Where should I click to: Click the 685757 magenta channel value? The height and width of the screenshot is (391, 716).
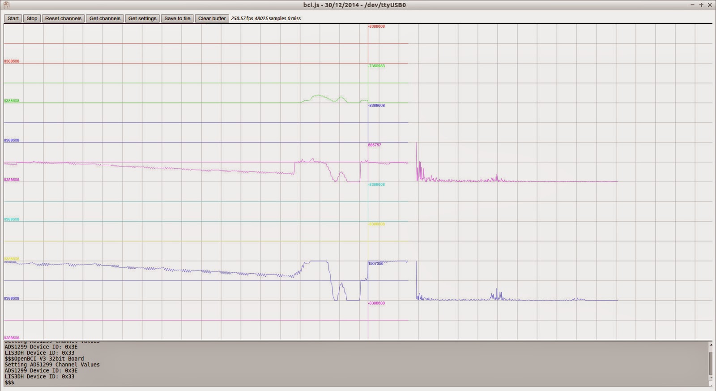pos(375,145)
